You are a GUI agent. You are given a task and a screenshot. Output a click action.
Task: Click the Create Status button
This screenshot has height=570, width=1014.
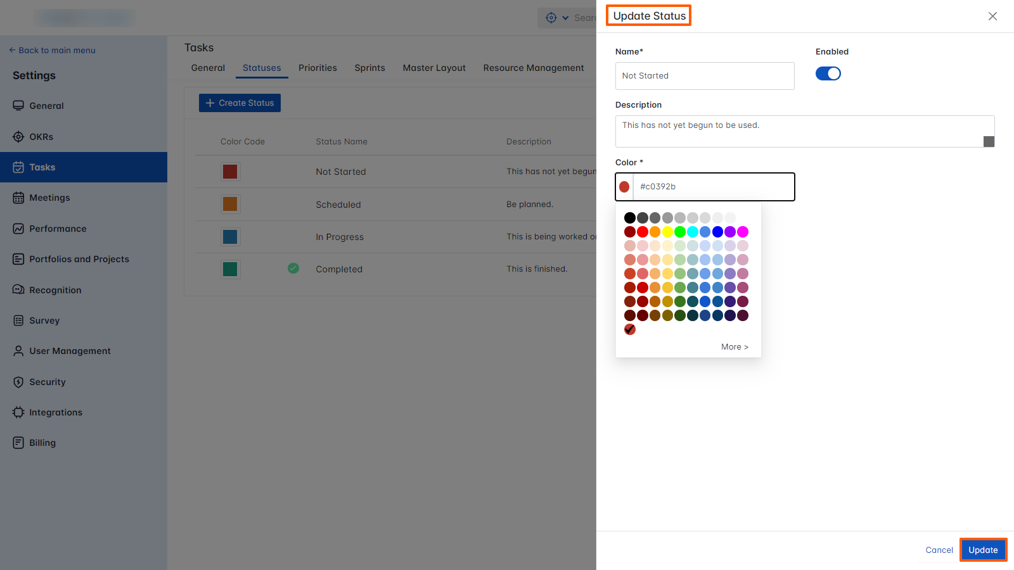coord(239,103)
